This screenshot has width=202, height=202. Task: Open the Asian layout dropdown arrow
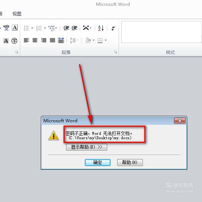pos(91,28)
